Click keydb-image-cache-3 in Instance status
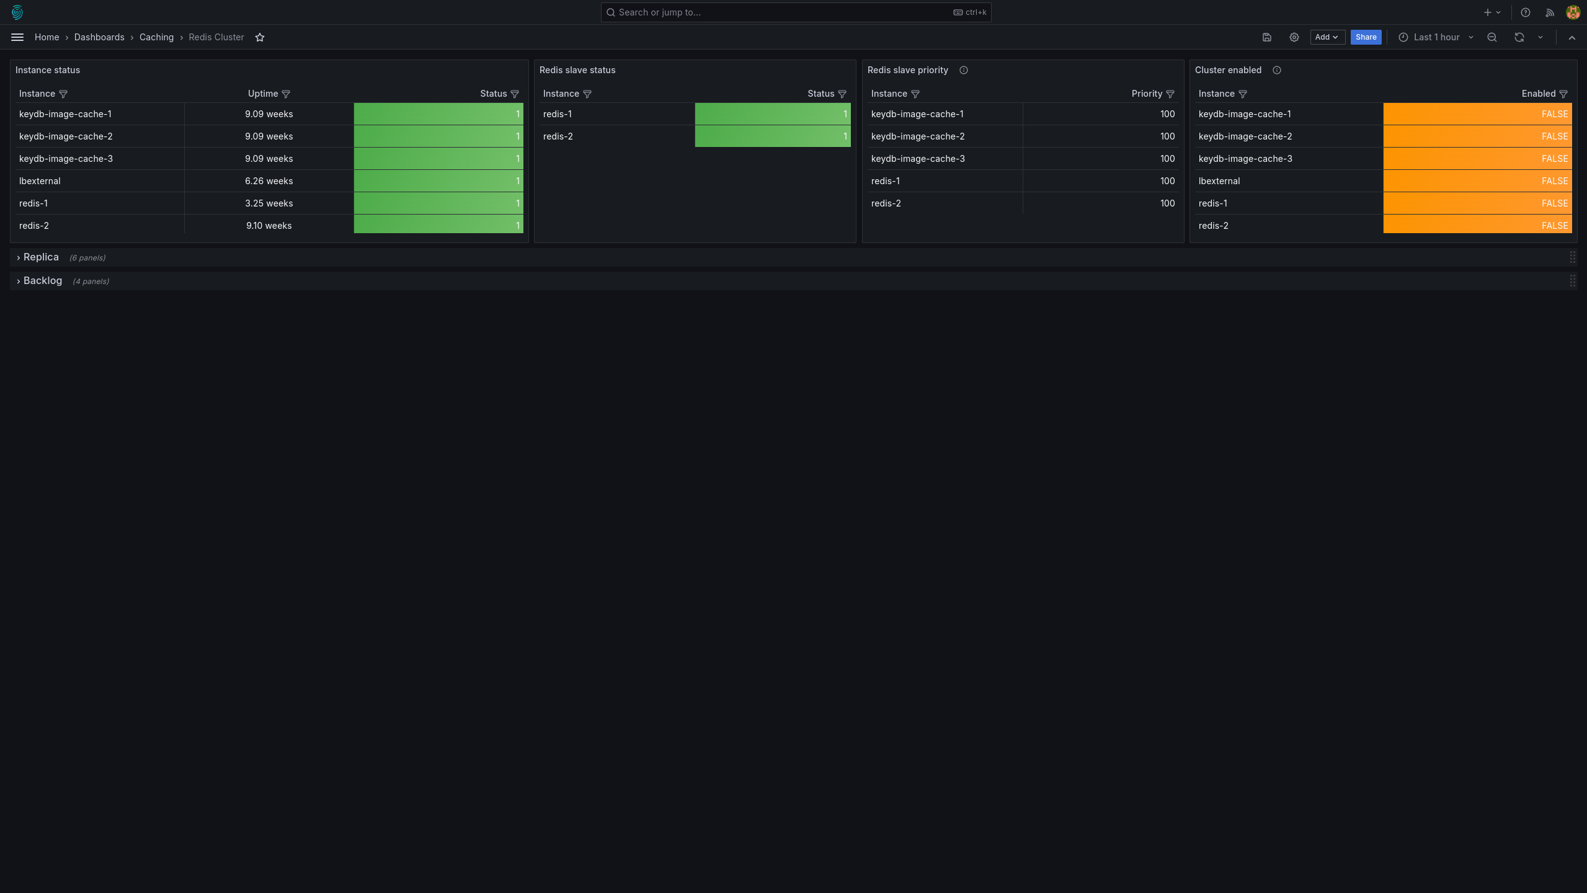This screenshot has width=1587, height=893. [x=66, y=159]
